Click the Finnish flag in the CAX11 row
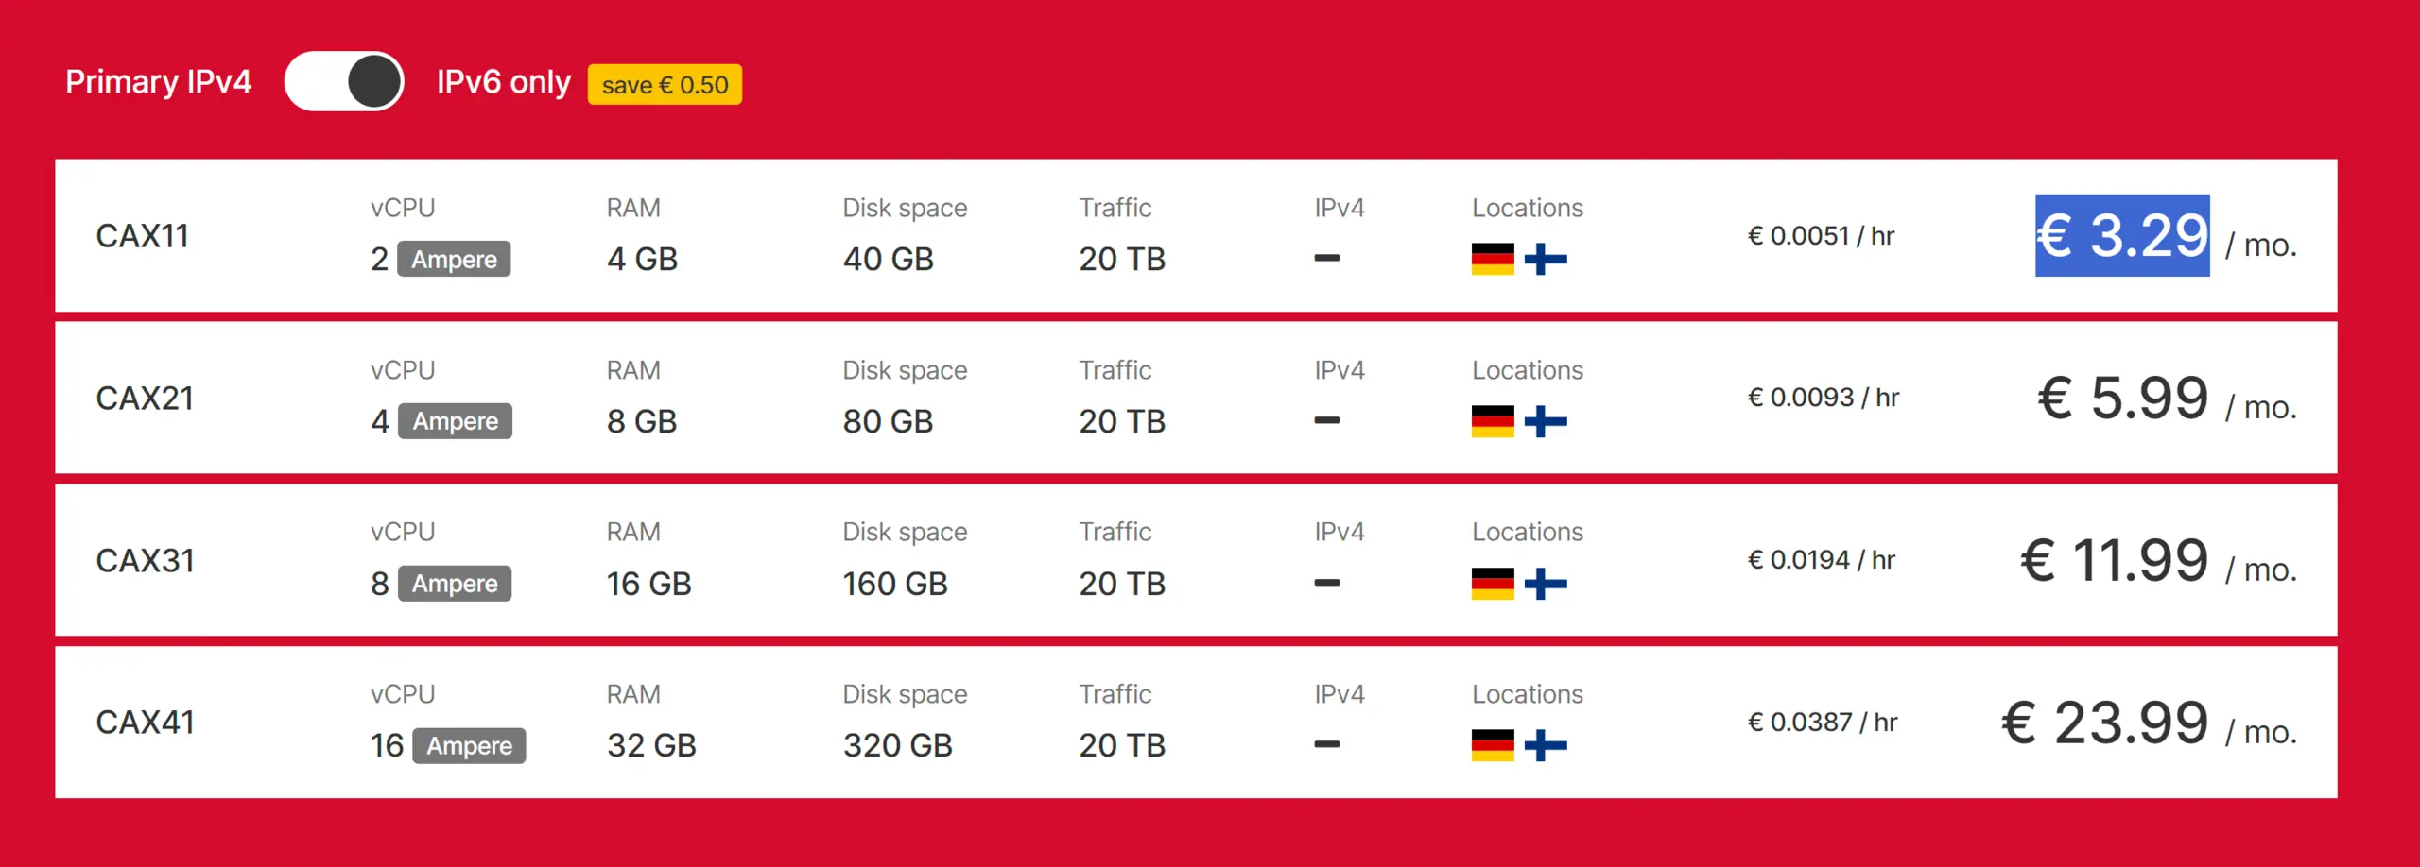This screenshot has height=867, width=2420. (1546, 259)
